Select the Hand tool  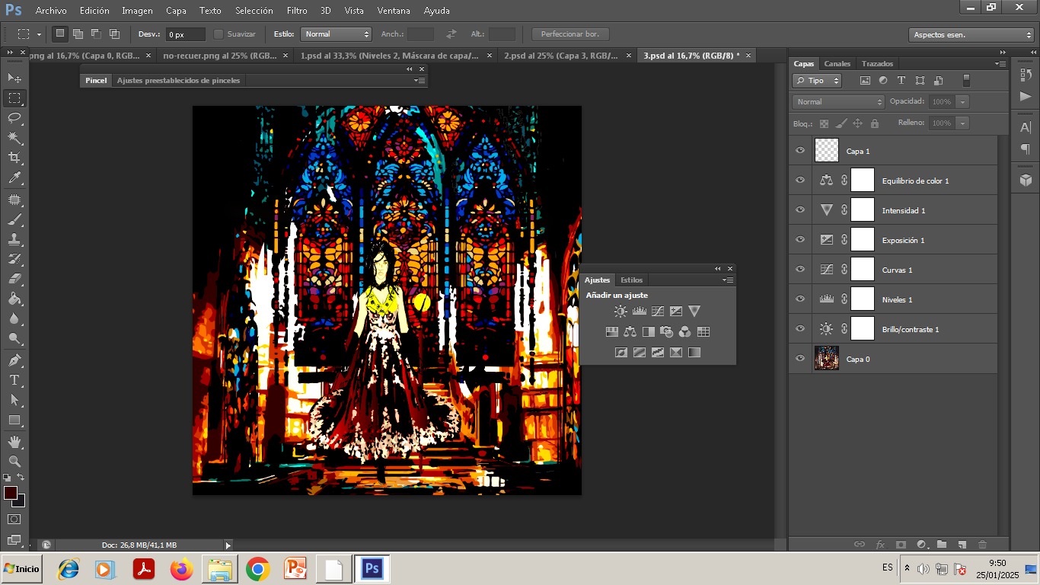[14, 442]
